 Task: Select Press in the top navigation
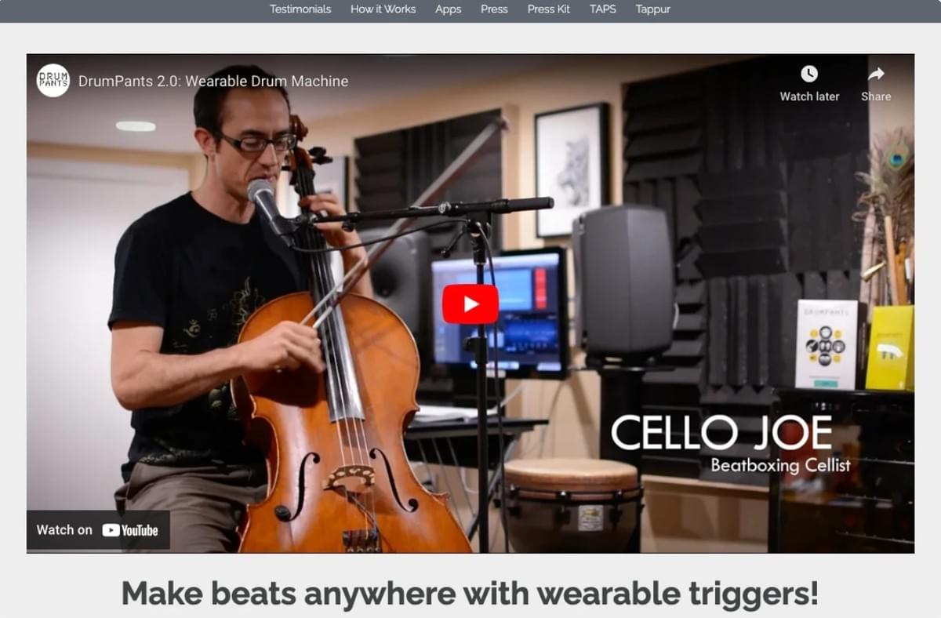[x=494, y=9]
